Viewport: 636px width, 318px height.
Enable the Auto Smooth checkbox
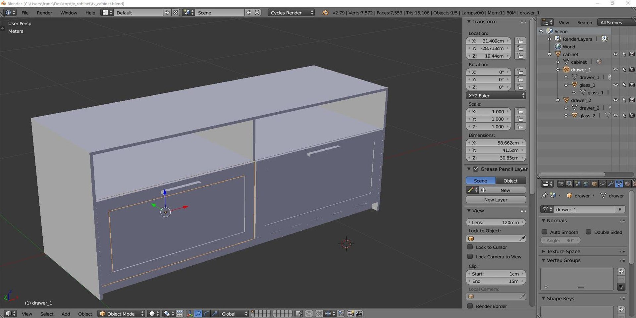pos(544,232)
